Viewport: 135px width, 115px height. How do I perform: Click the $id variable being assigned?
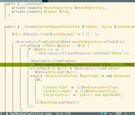pos(15,34)
